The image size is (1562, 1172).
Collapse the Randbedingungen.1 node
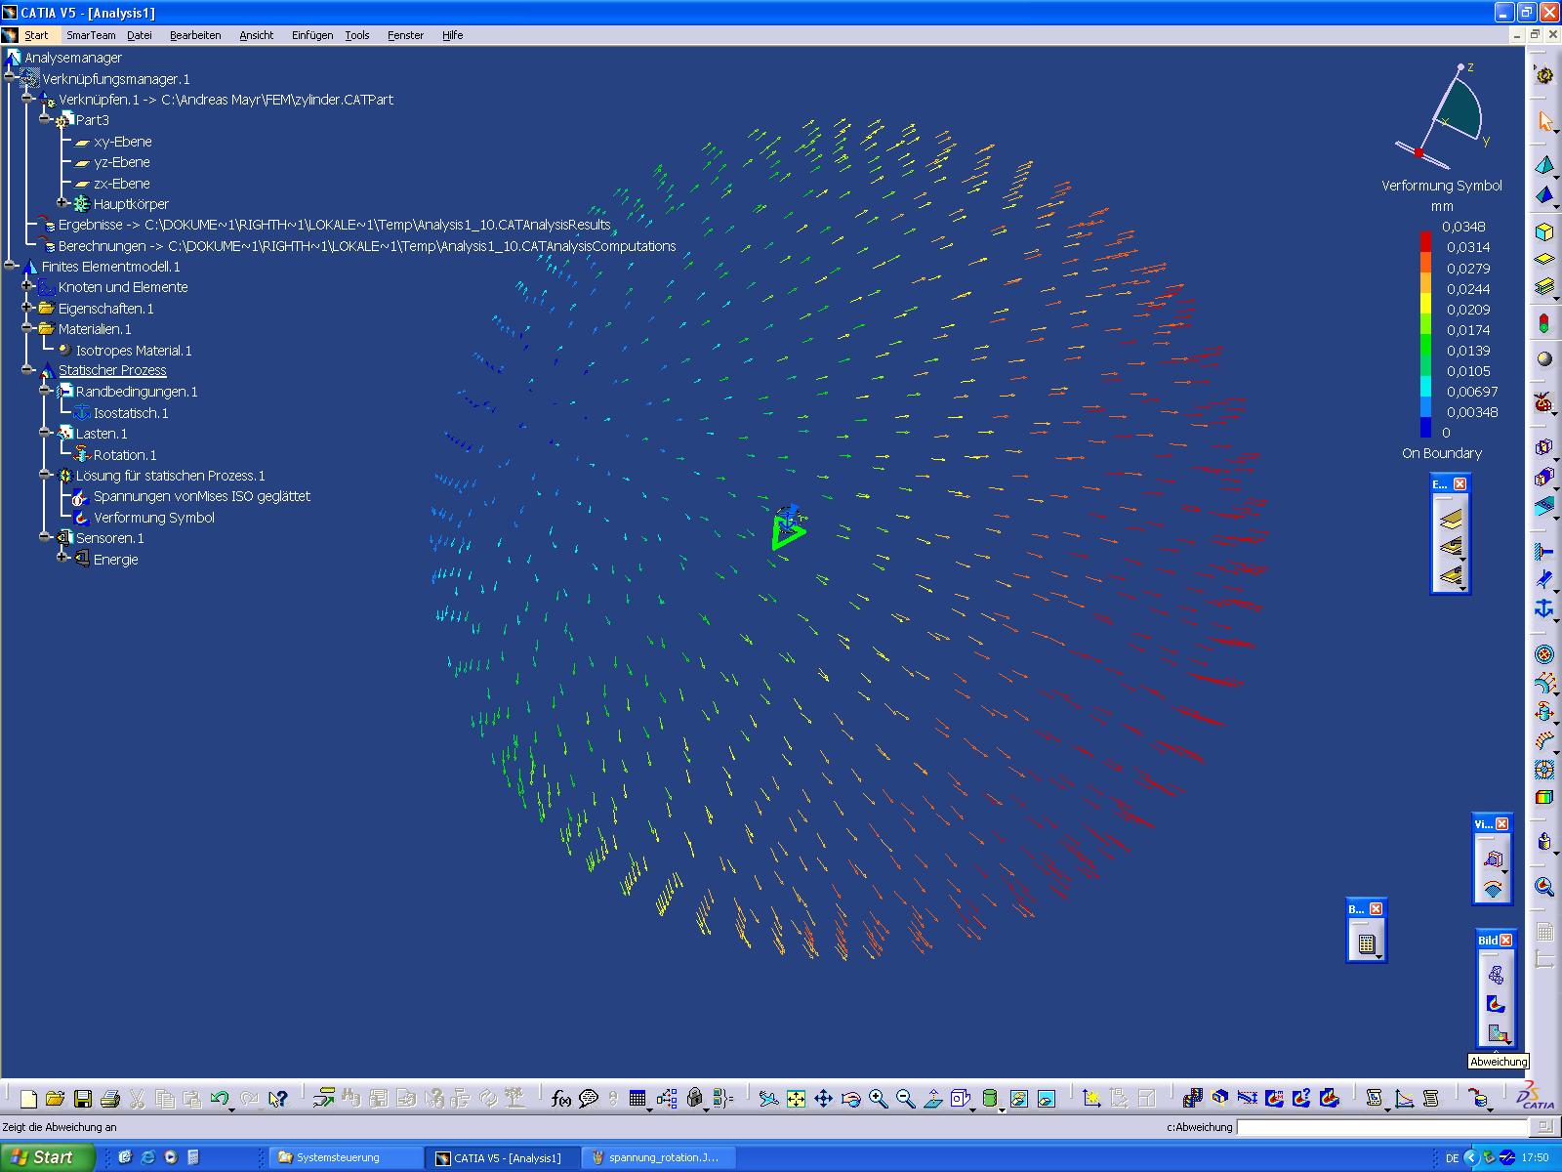pyautogui.click(x=45, y=391)
